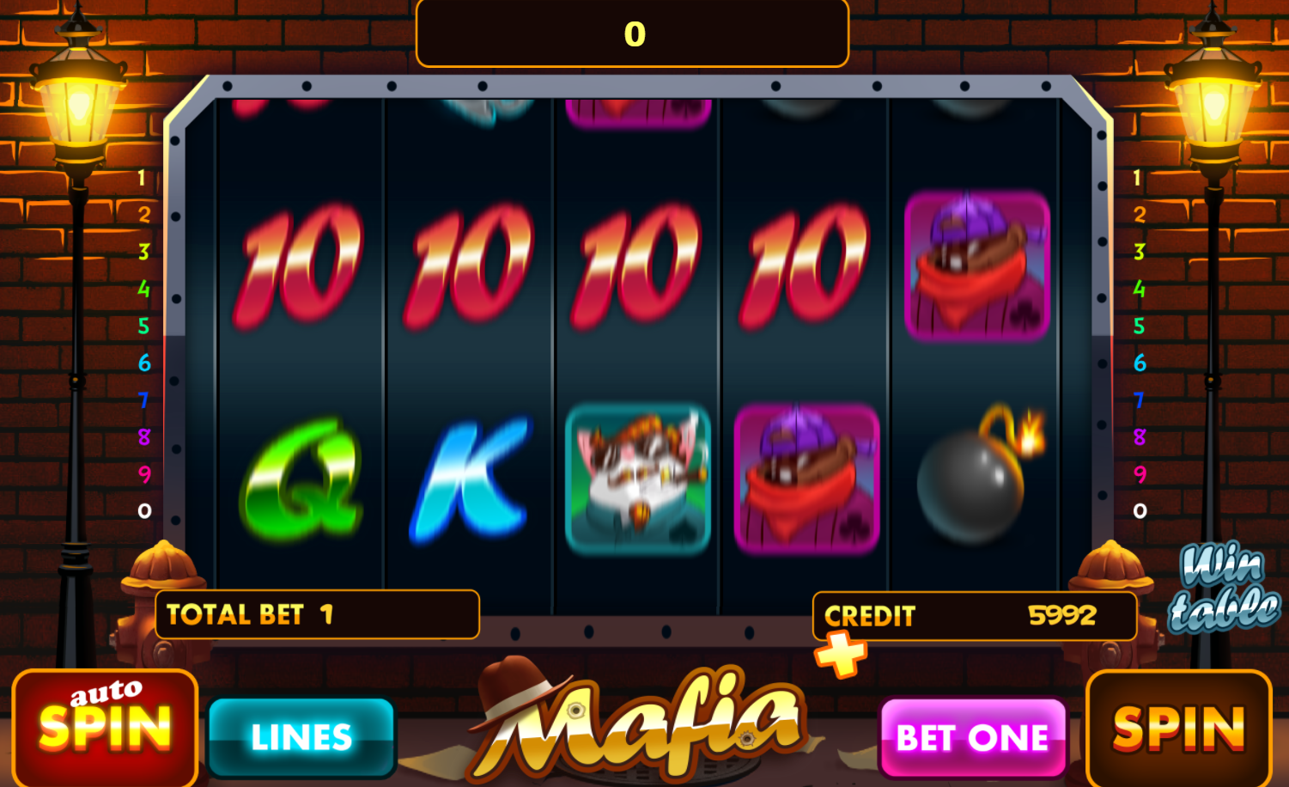Click the blue K symbol
Viewport: 1289px width, 787px height.
click(471, 479)
